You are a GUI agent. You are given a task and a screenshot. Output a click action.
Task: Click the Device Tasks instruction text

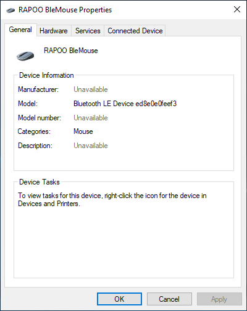coord(112,199)
